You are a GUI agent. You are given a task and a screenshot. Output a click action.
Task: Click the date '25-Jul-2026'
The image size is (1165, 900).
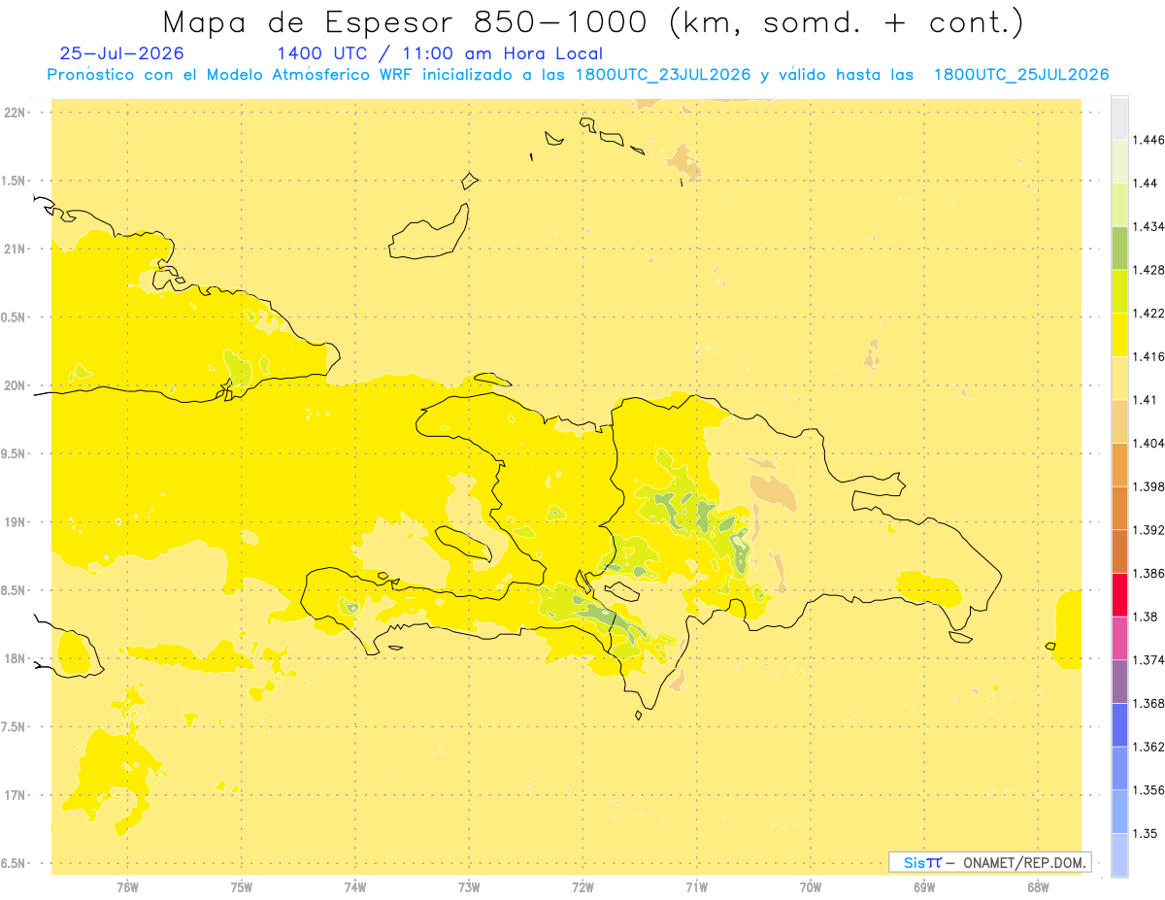point(121,53)
